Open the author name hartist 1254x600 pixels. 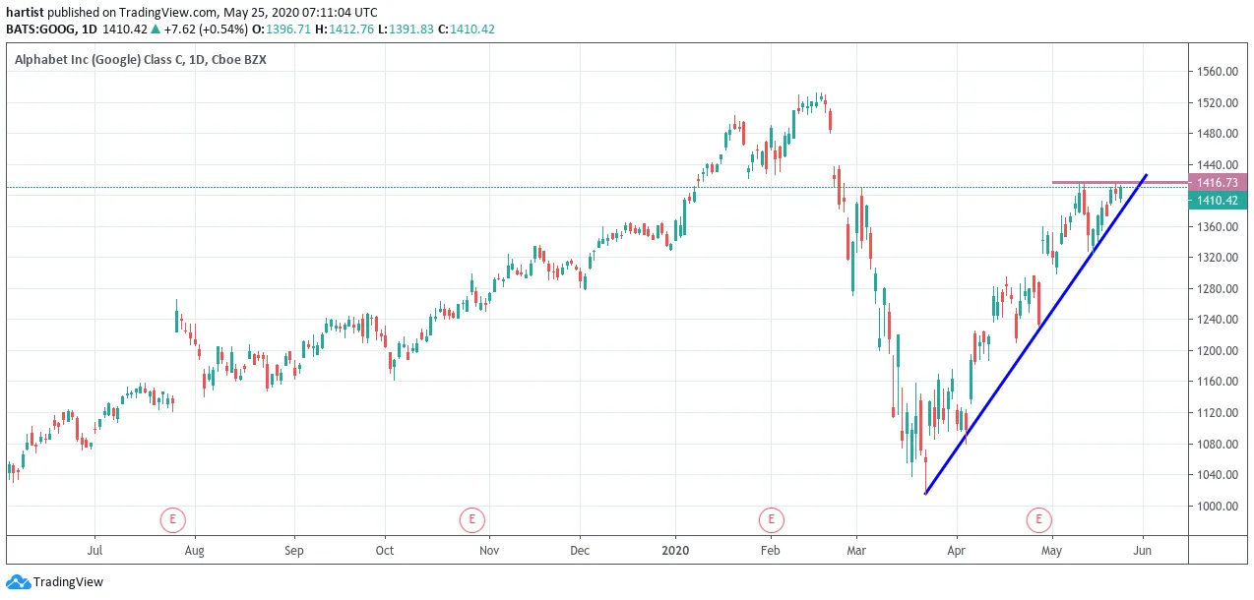pyautogui.click(x=25, y=12)
